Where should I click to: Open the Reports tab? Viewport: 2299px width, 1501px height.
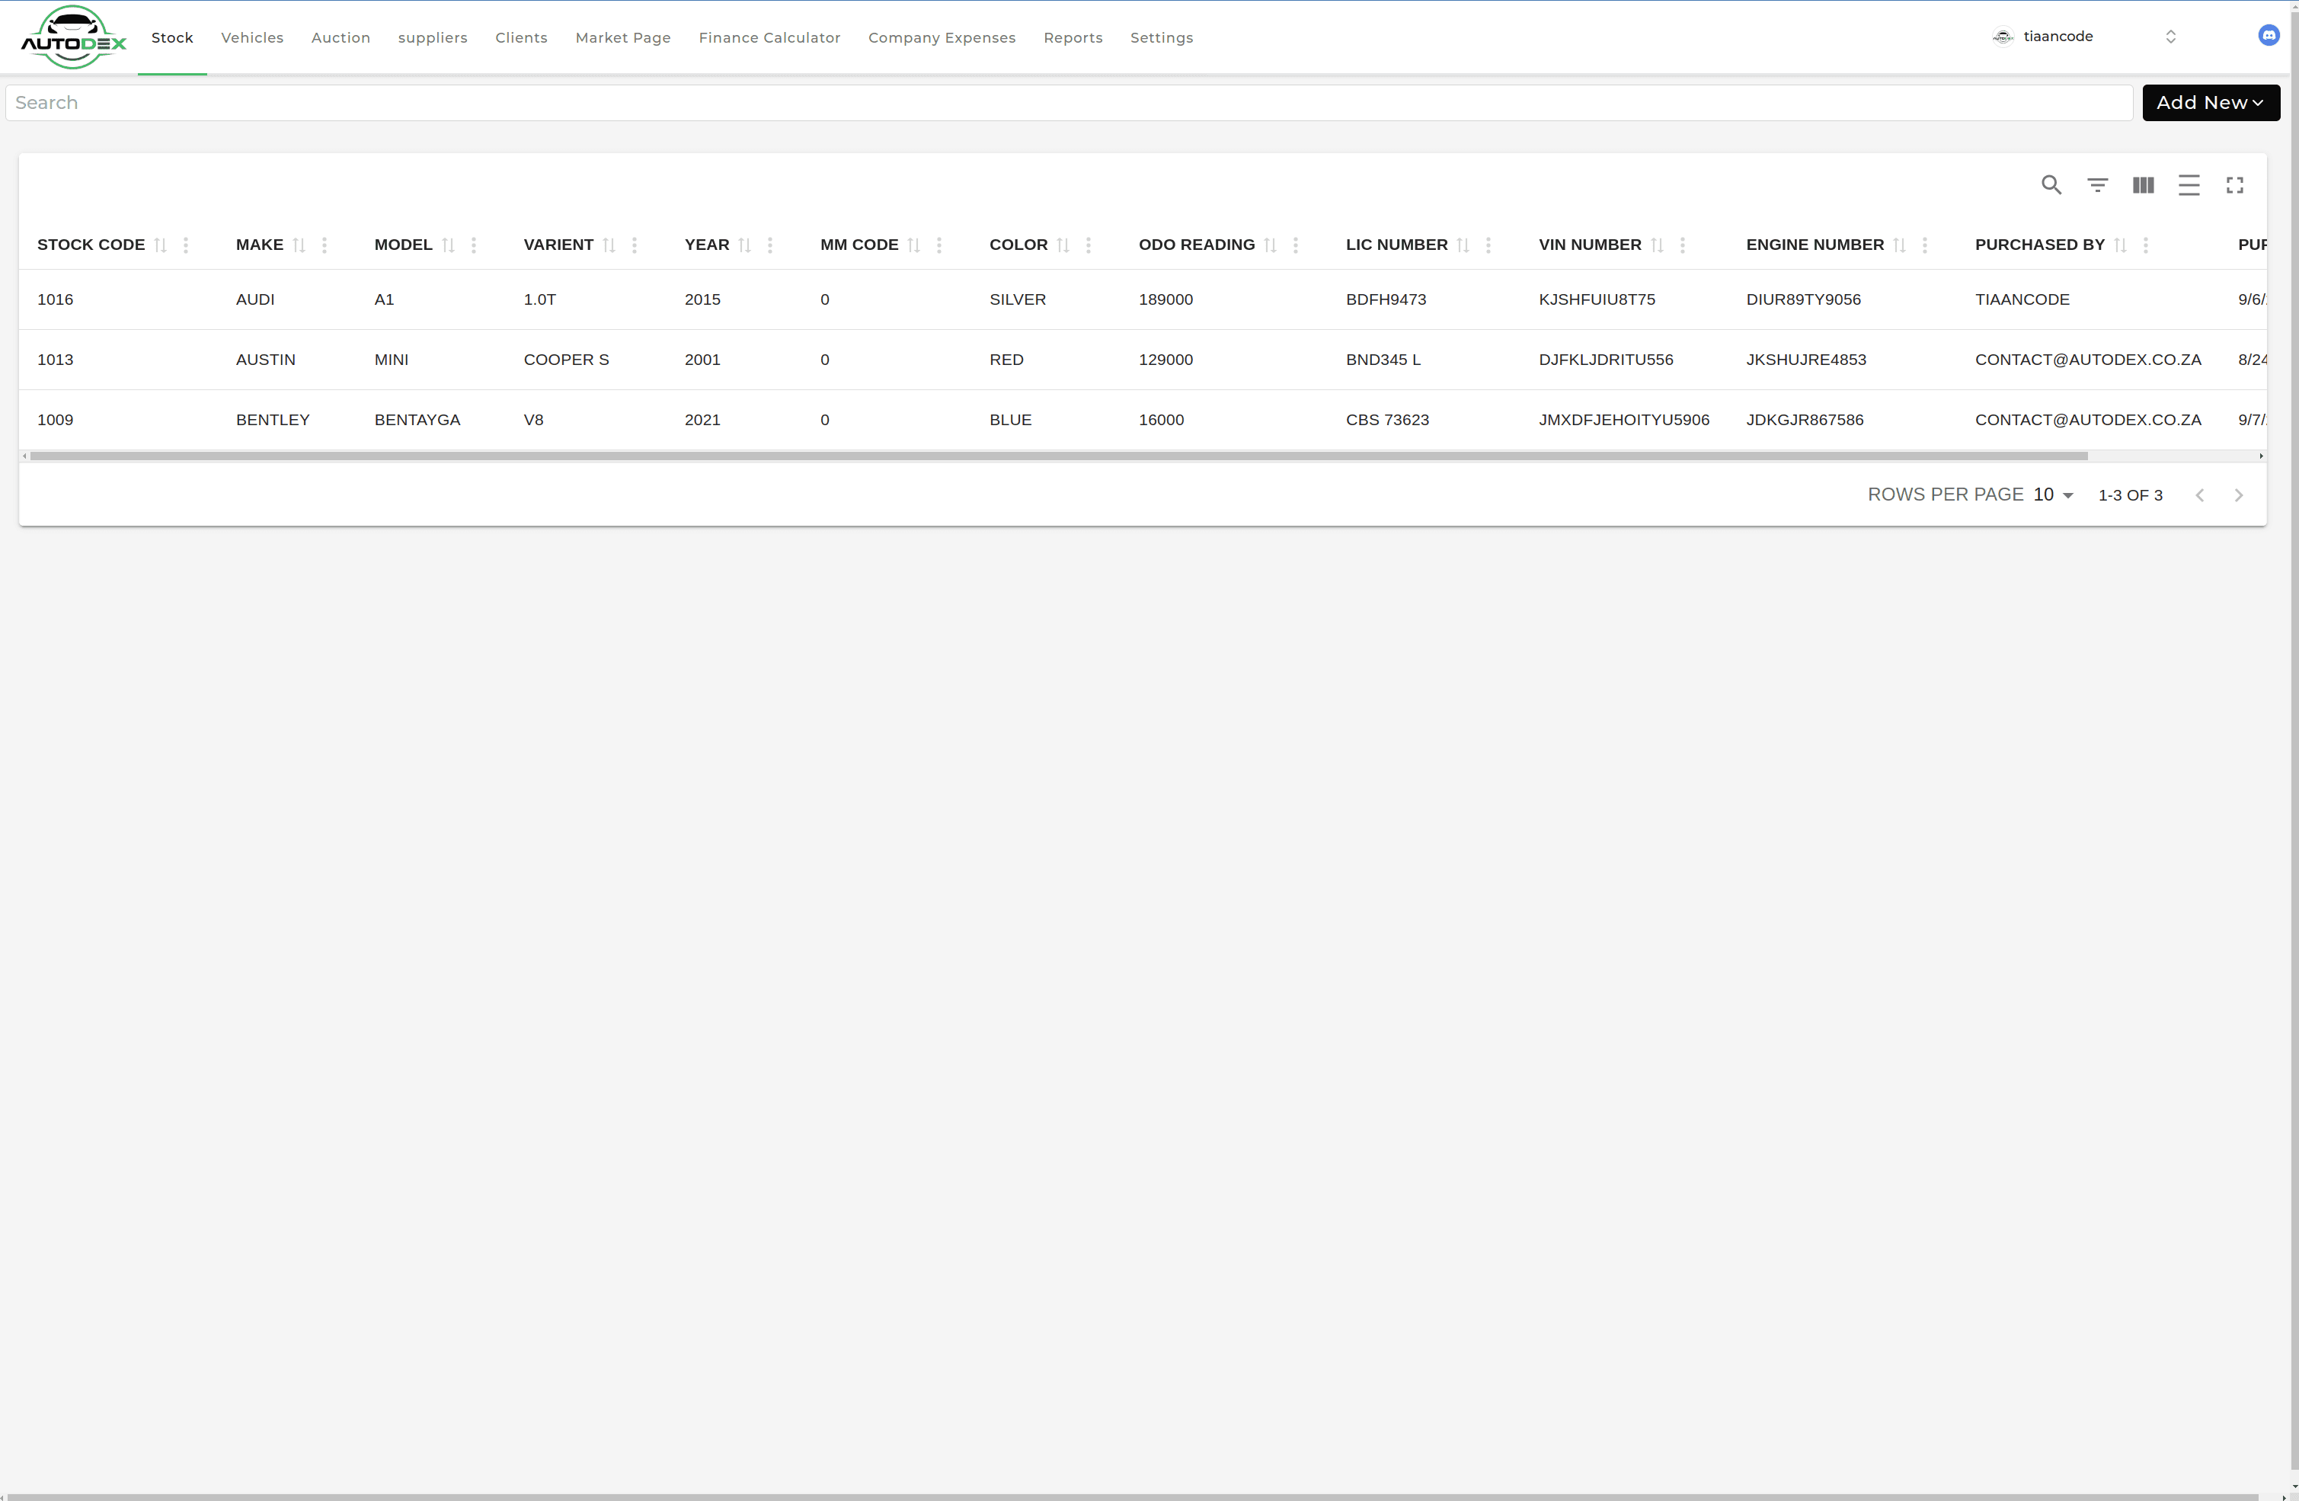click(x=1073, y=37)
